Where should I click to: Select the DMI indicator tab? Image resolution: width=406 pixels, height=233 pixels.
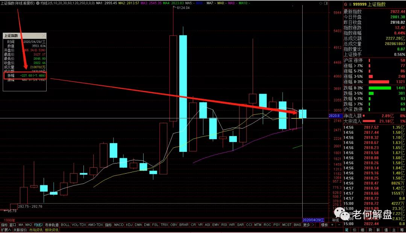[x=147, y=225]
